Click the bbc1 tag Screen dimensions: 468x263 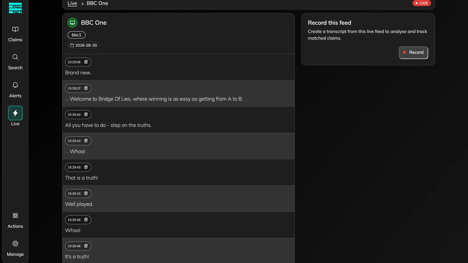pos(77,35)
